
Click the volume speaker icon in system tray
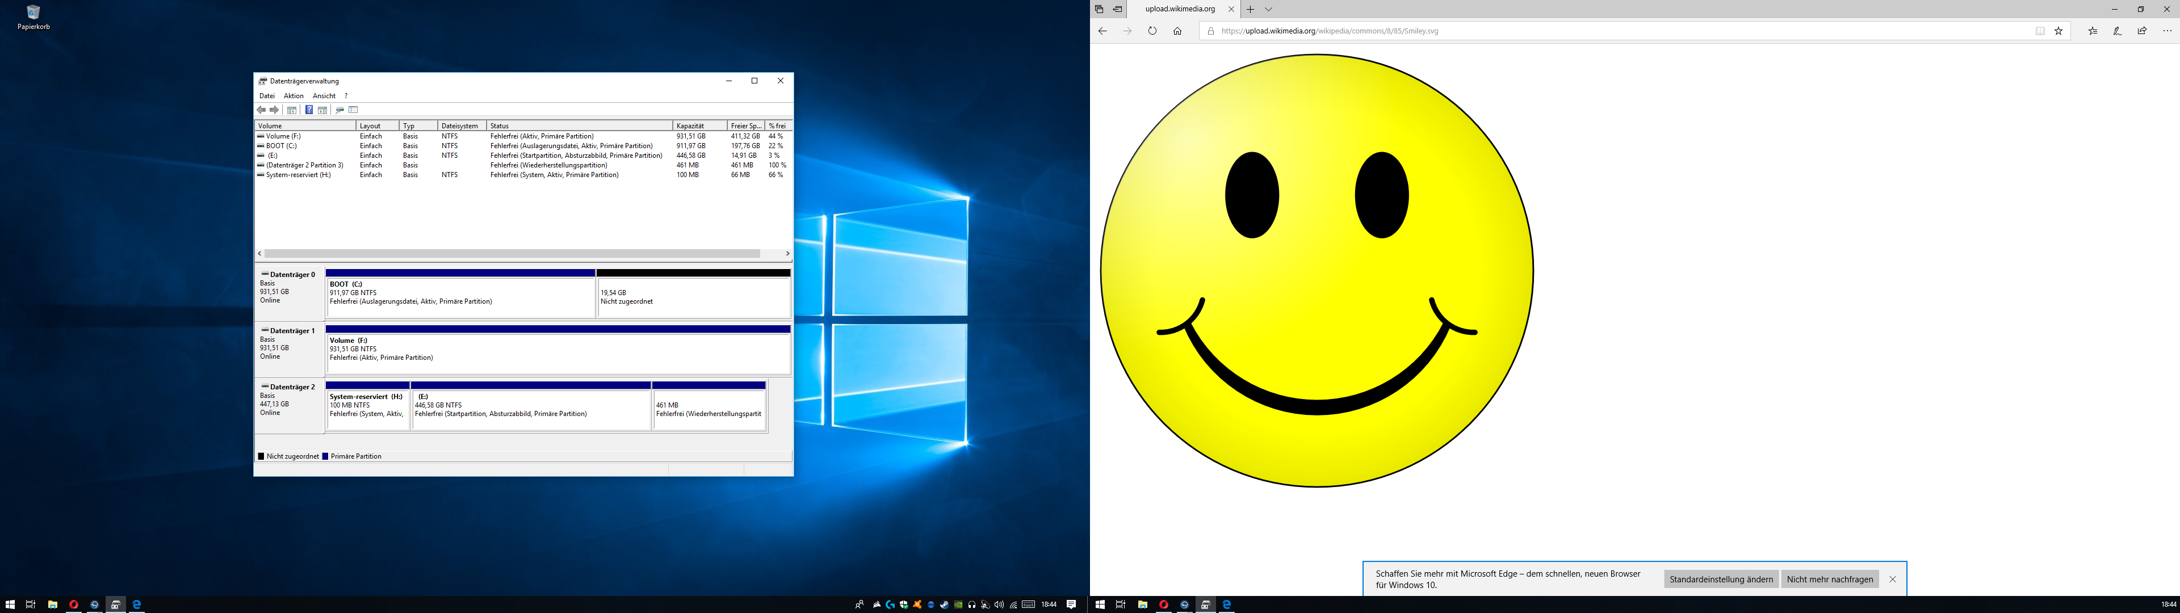[x=999, y=604]
